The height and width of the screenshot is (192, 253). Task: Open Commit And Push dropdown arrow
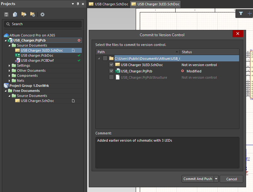coord(216,179)
